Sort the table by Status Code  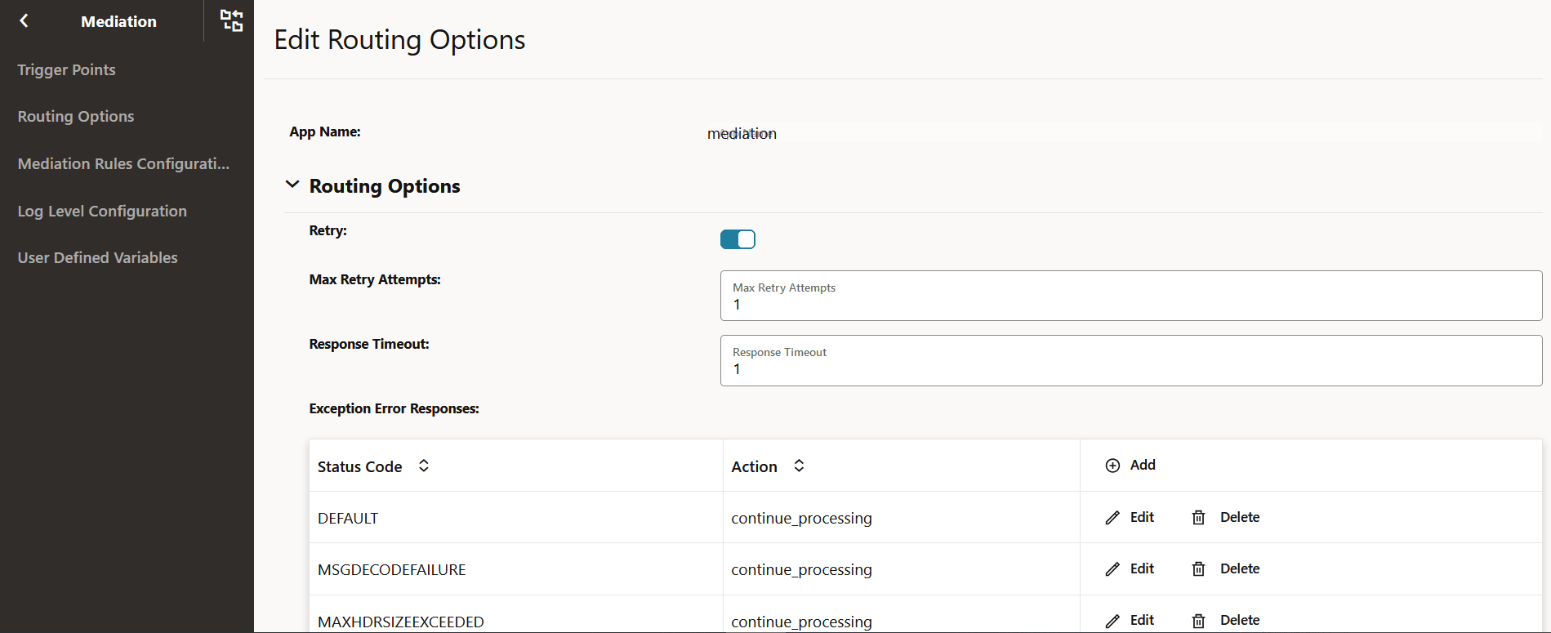[x=424, y=466]
